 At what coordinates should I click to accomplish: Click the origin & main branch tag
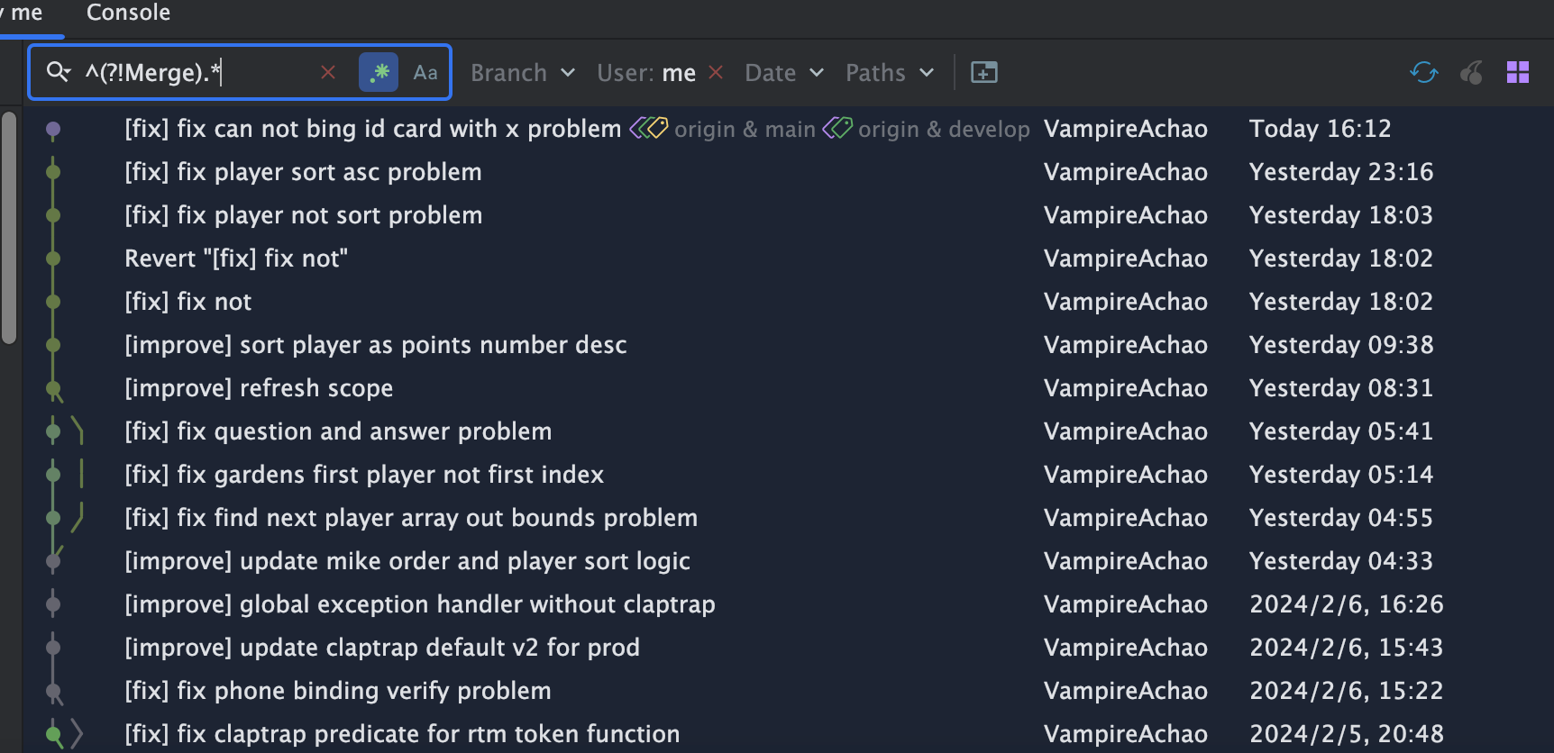[x=743, y=130]
